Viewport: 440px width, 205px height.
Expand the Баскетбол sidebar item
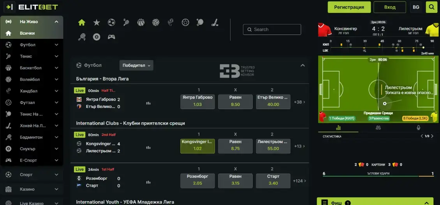coord(56,68)
